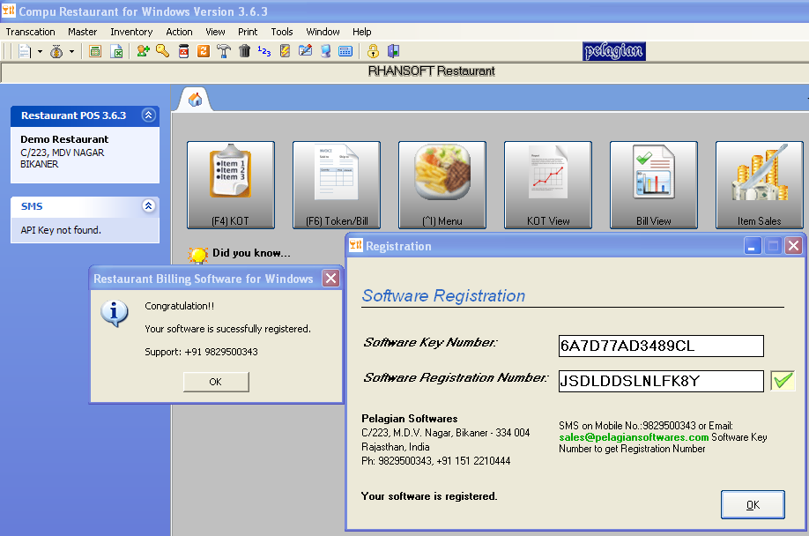Viewport: 809px width, 536px height.
Task: Minimize the Registration window
Action: point(753,246)
